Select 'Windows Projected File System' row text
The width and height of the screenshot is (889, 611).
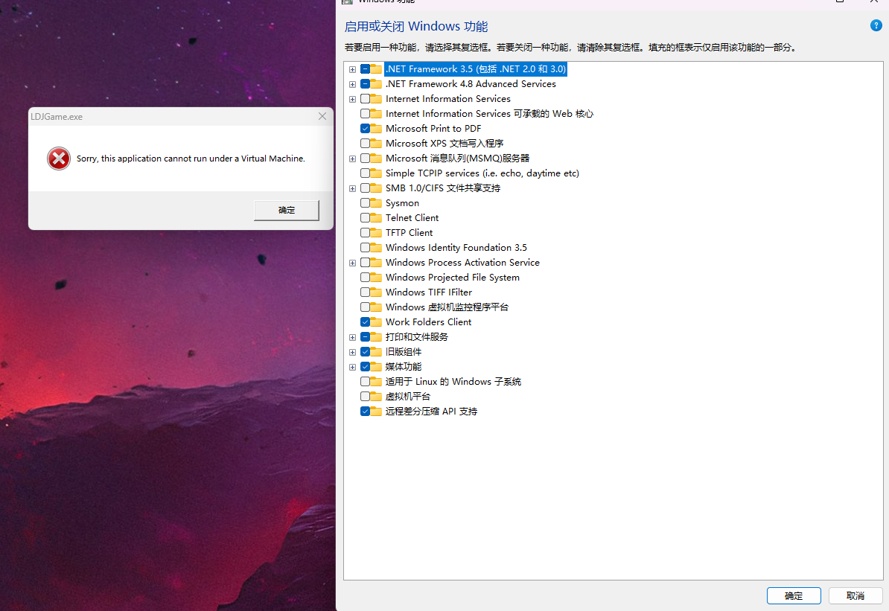click(453, 277)
